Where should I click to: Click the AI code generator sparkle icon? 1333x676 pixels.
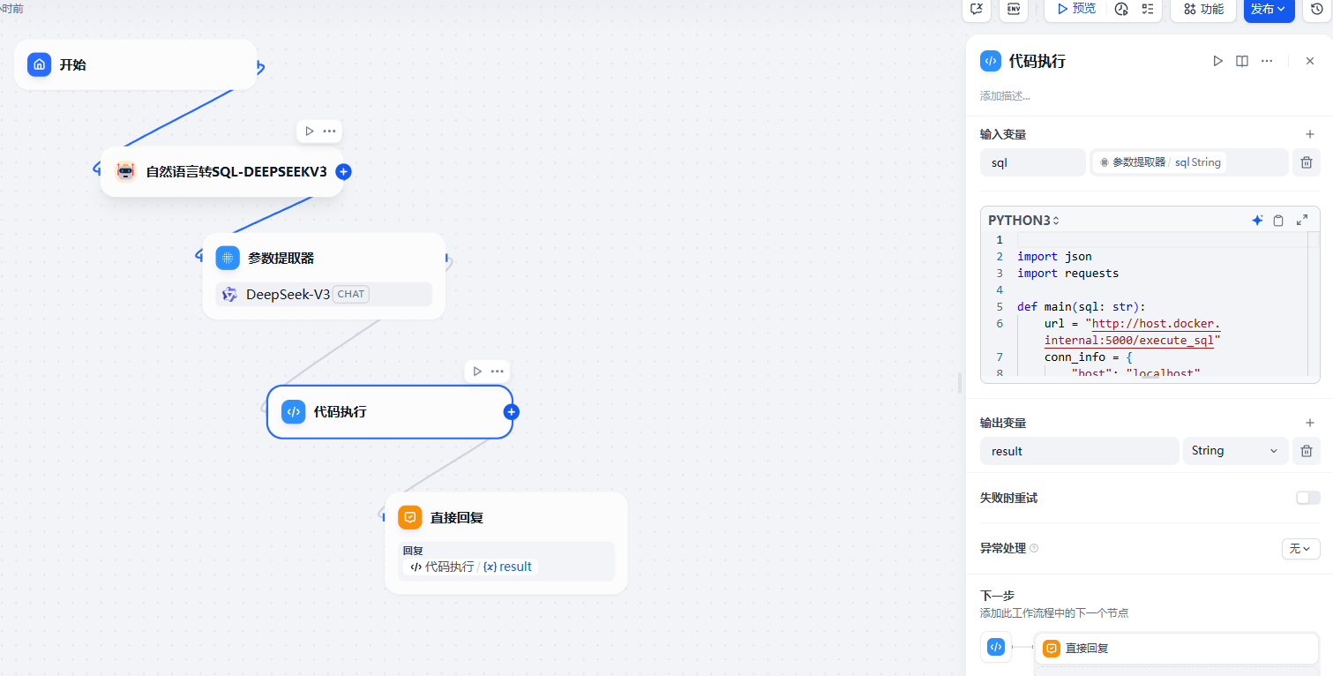pyautogui.click(x=1257, y=221)
